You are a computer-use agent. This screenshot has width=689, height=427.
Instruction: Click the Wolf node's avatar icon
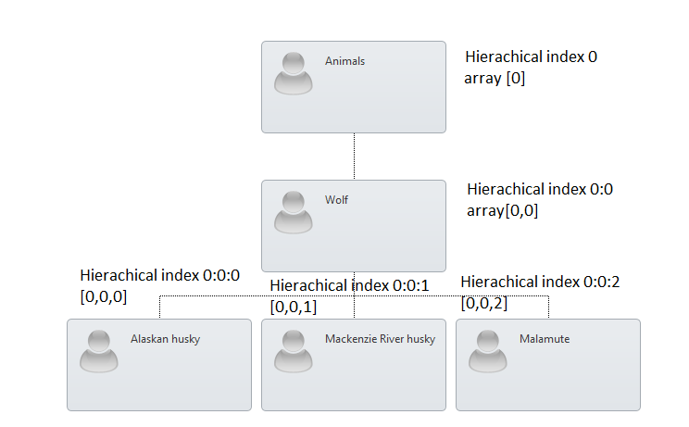[294, 212]
